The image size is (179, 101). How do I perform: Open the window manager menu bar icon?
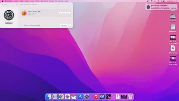152,1
